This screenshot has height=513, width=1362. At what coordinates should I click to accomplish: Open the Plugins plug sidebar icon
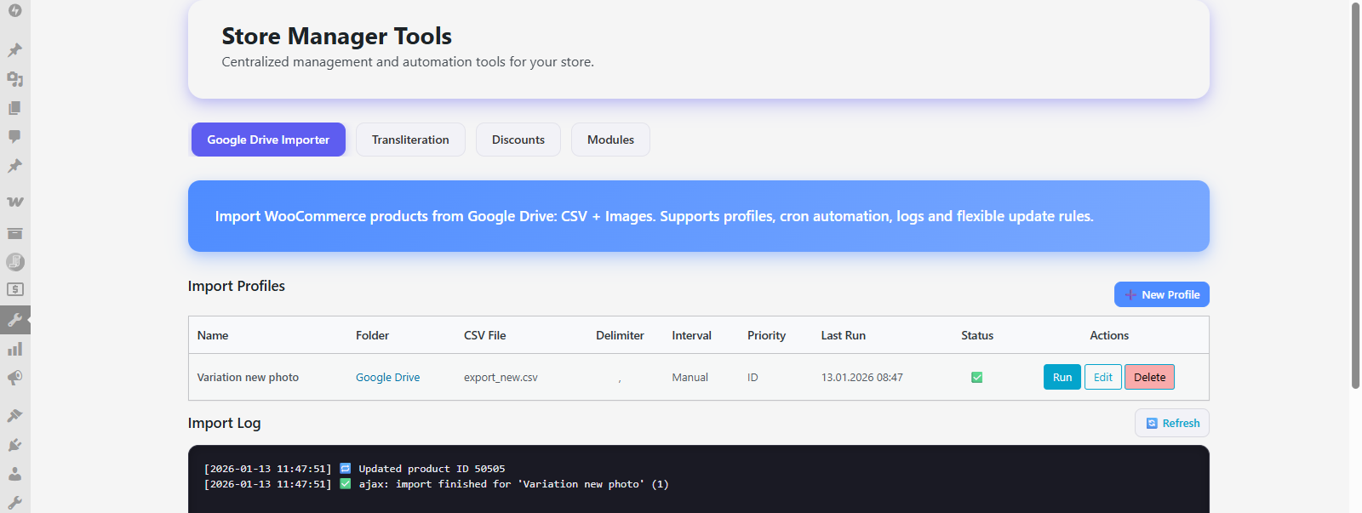tap(14, 445)
